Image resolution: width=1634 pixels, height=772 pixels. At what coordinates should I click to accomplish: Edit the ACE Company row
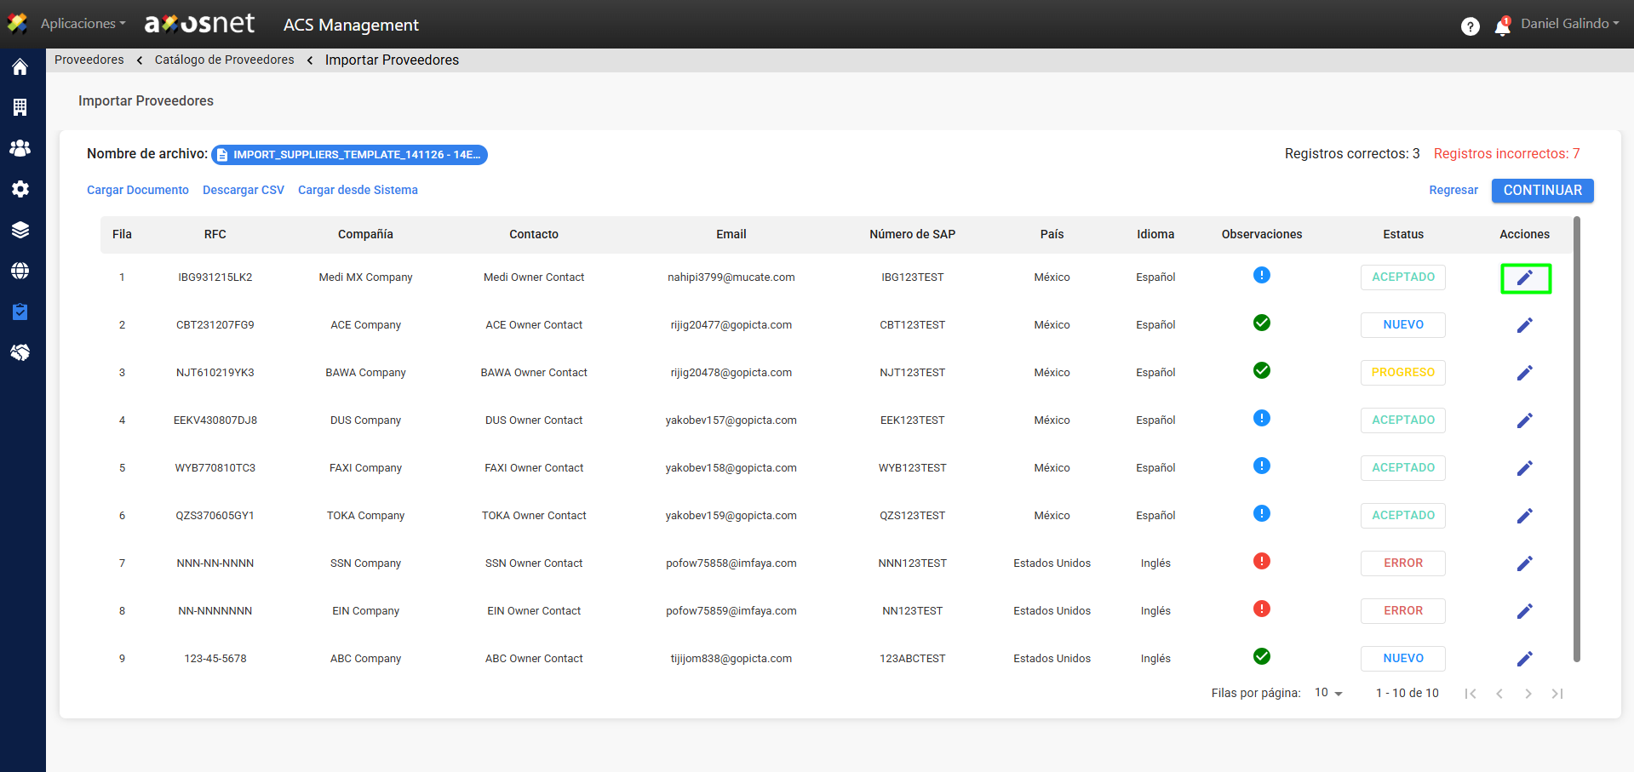tap(1524, 325)
